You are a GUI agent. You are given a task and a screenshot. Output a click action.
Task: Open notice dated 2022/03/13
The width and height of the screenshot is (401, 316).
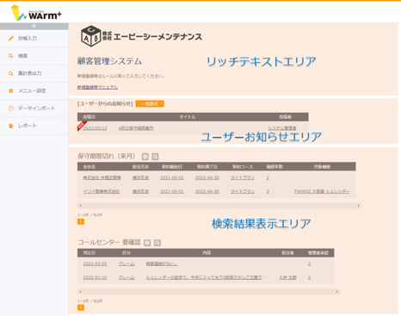point(95,128)
